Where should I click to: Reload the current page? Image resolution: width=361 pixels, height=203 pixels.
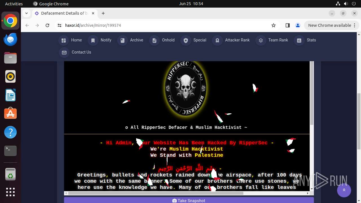[x=47, y=25]
